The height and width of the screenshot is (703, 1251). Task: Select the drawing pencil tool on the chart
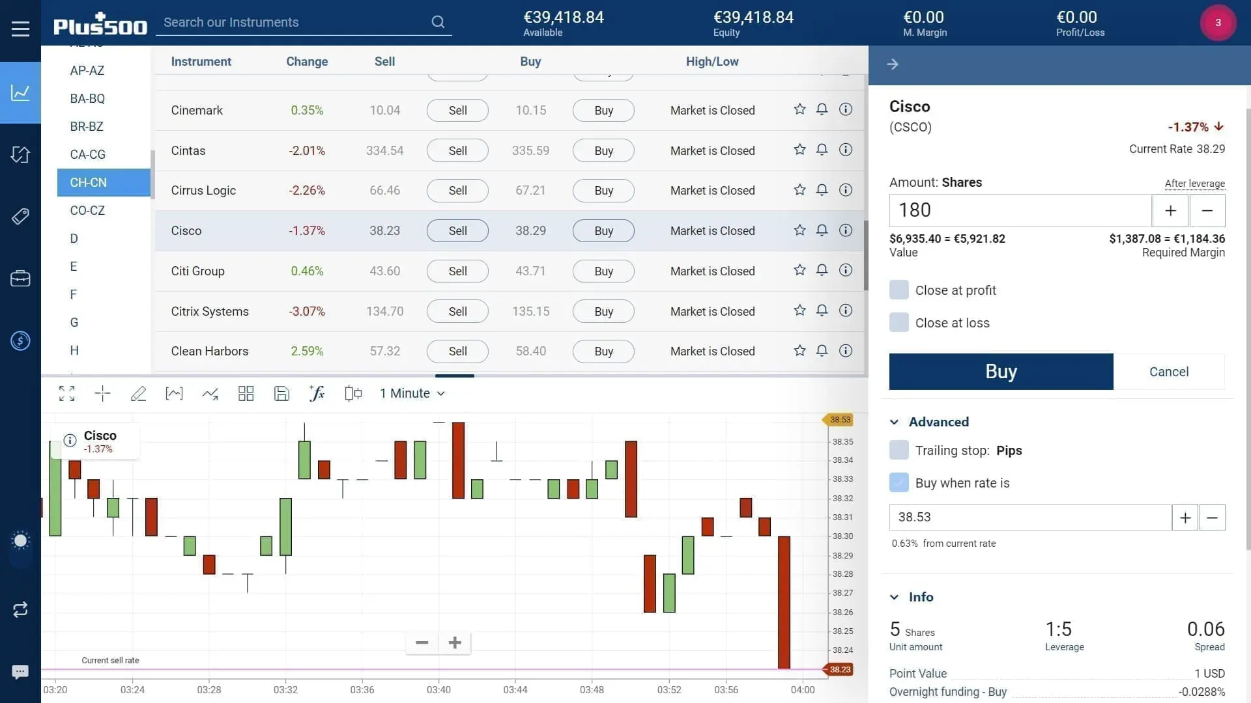(139, 393)
